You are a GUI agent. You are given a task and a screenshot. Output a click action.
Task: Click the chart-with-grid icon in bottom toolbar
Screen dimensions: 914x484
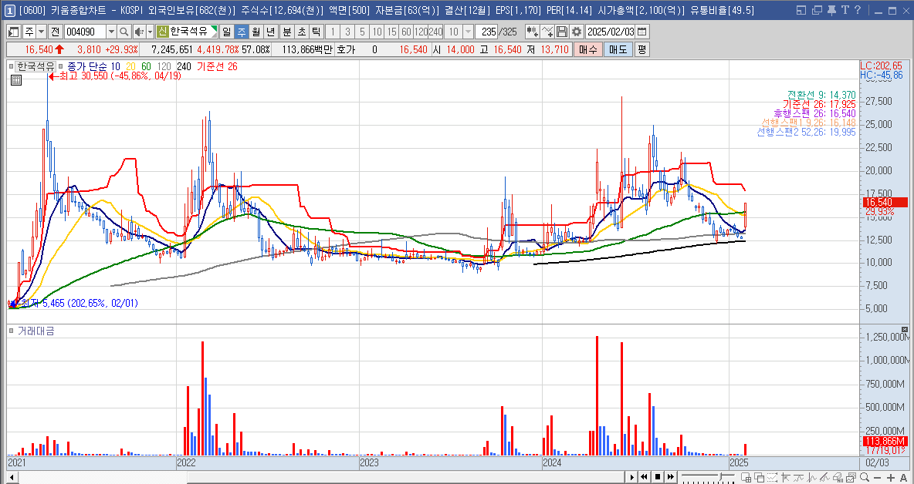[x=746, y=478]
